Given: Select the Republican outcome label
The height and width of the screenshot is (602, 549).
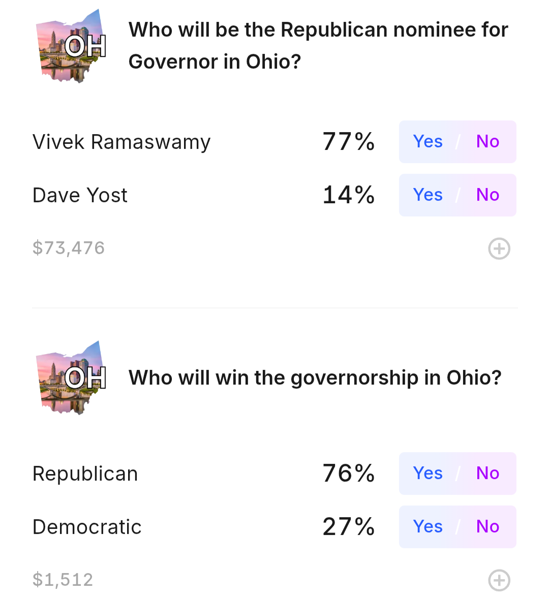Looking at the screenshot, I should [x=85, y=474].
